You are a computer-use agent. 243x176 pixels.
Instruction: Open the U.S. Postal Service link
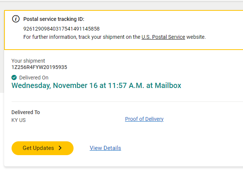pos(163,37)
